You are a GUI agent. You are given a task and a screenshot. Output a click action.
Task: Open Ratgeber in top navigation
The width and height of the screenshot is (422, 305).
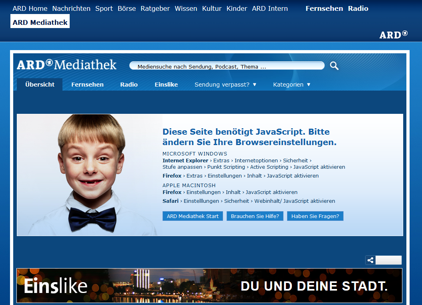coord(155,9)
